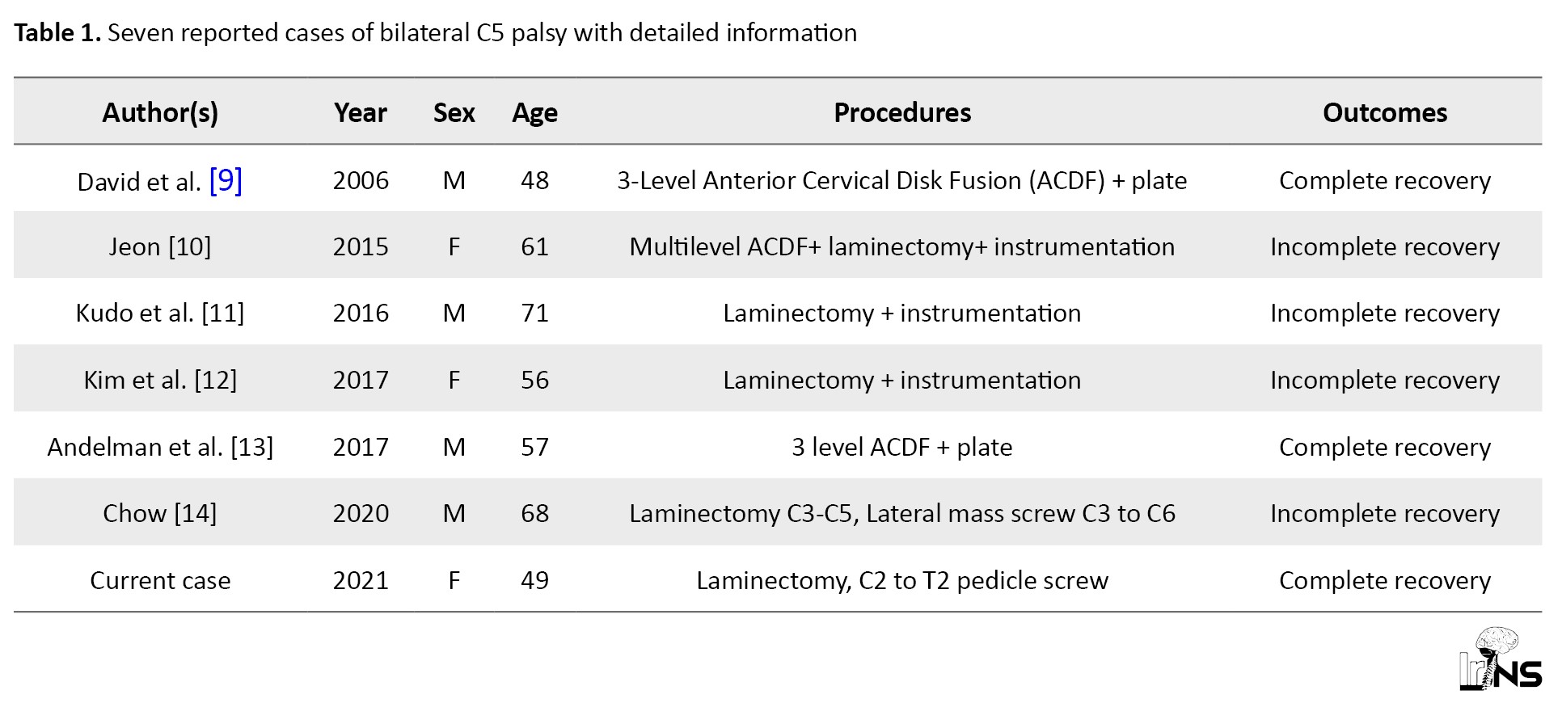Click the Jeon [10] author cell

coord(160,246)
